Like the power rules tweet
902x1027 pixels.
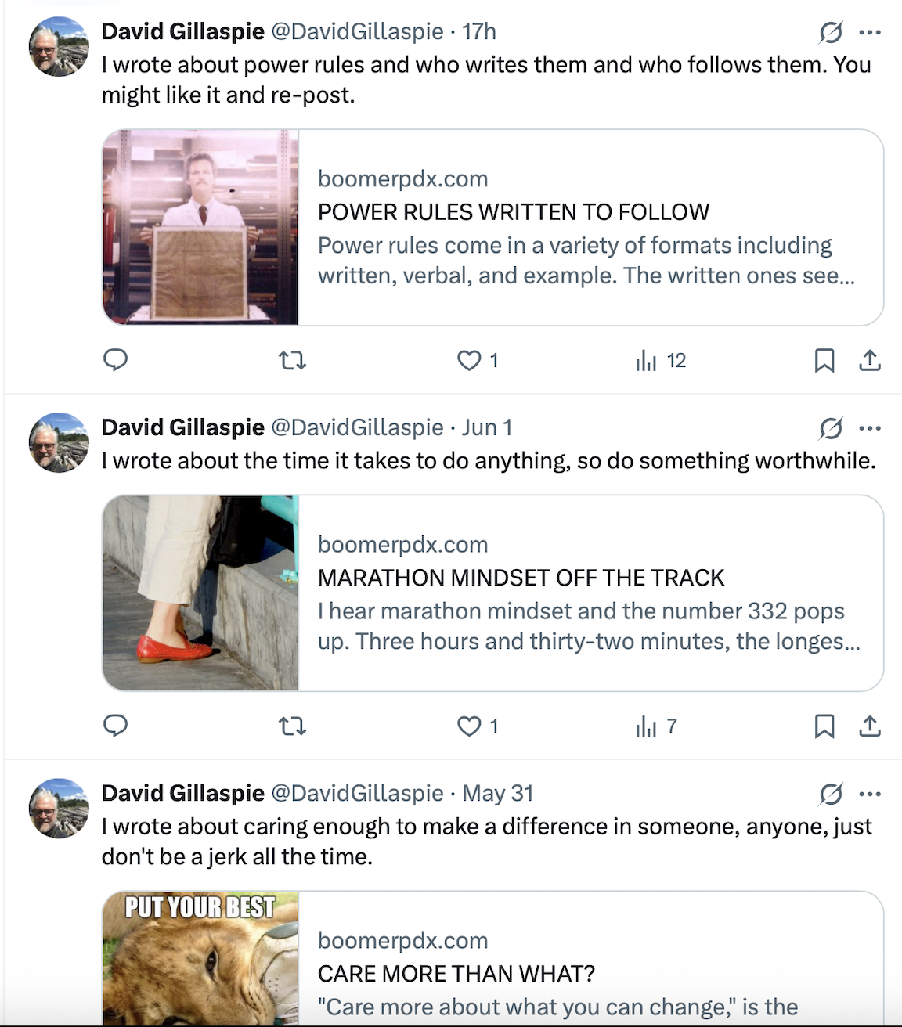(x=469, y=361)
